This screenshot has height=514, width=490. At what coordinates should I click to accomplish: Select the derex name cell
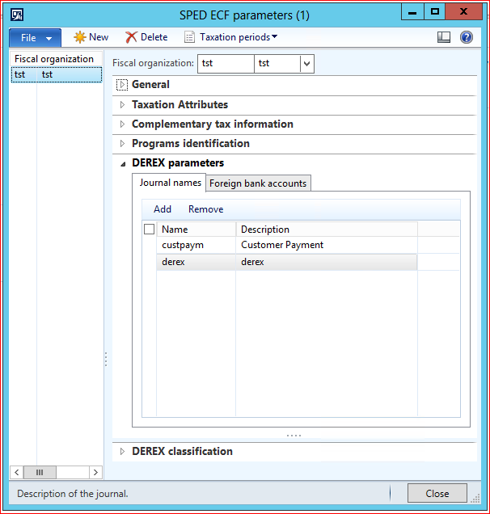(196, 262)
